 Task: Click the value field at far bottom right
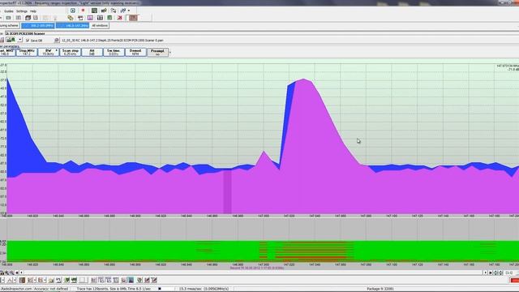click(x=509, y=273)
